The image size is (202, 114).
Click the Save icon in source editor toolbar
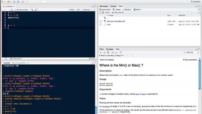(x=12, y=10)
